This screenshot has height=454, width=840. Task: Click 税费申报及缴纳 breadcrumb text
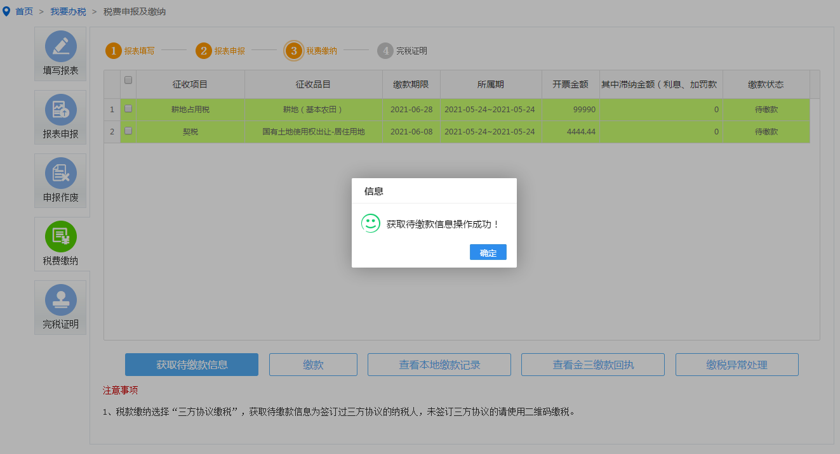(135, 11)
